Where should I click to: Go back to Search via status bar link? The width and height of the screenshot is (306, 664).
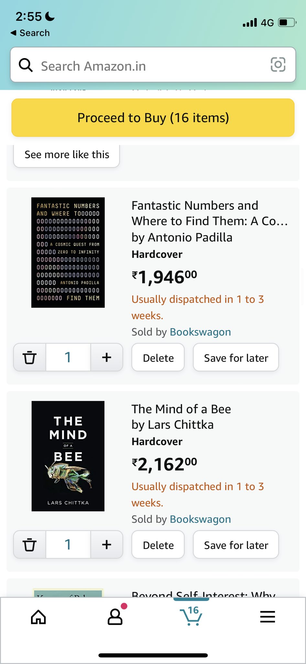[30, 33]
